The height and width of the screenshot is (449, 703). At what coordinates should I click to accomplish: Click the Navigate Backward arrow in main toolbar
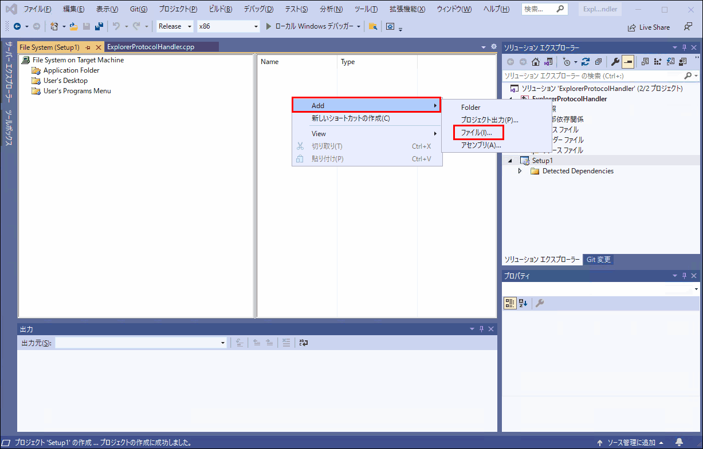click(x=17, y=26)
